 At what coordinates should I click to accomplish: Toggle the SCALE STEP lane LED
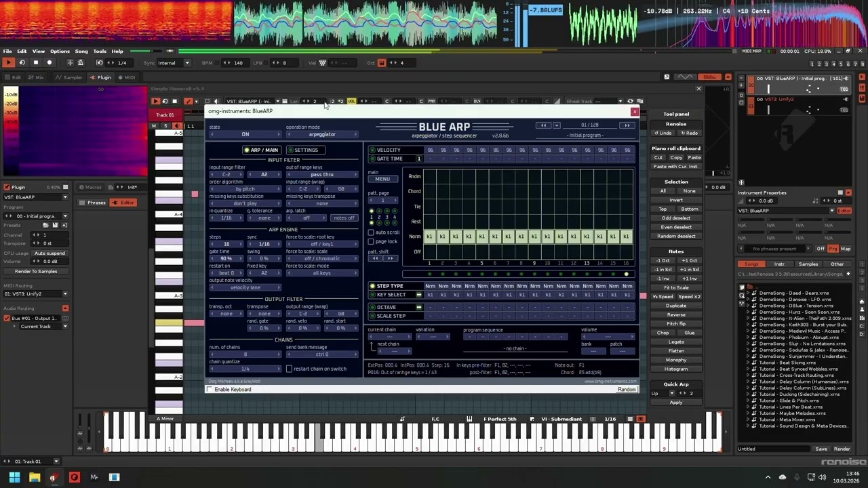(372, 316)
